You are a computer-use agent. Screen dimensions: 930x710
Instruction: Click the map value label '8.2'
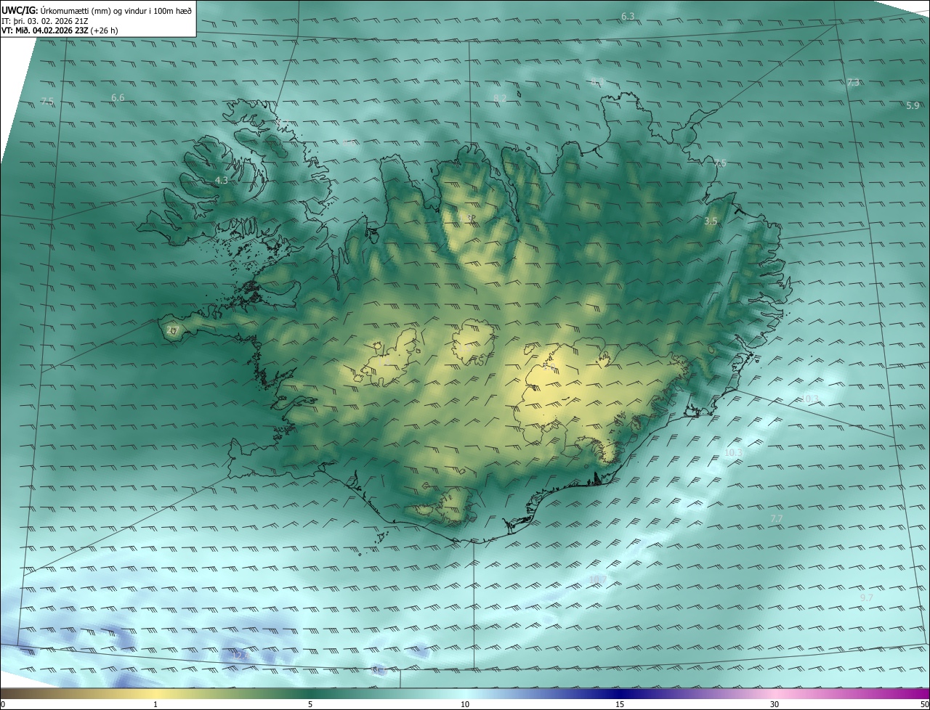(500, 98)
